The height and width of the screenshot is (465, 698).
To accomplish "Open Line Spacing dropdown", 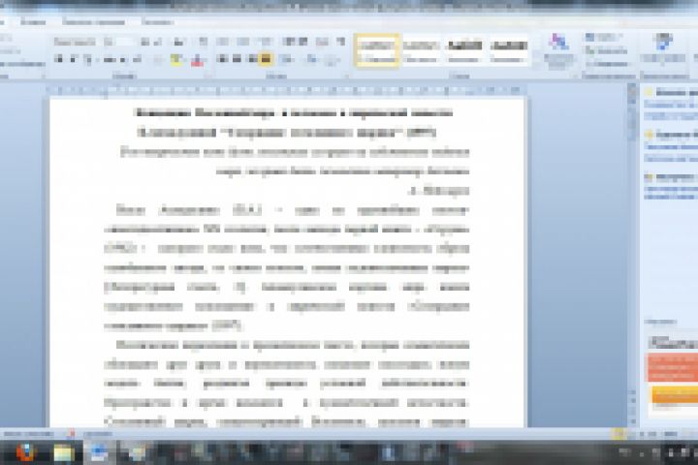I will (287, 59).
